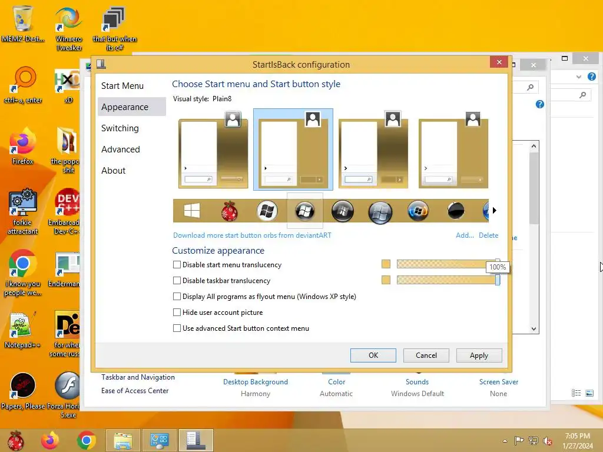Expand the chevron dropdown beside help icon
The width and height of the screenshot is (603, 452).
click(579, 77)
